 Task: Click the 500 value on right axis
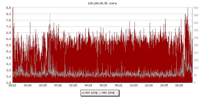[x=196, y=8]
